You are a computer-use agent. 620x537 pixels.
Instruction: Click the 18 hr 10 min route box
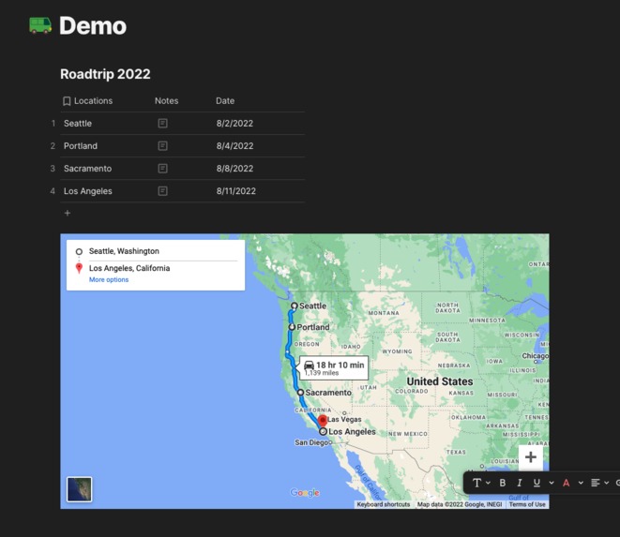334,368
